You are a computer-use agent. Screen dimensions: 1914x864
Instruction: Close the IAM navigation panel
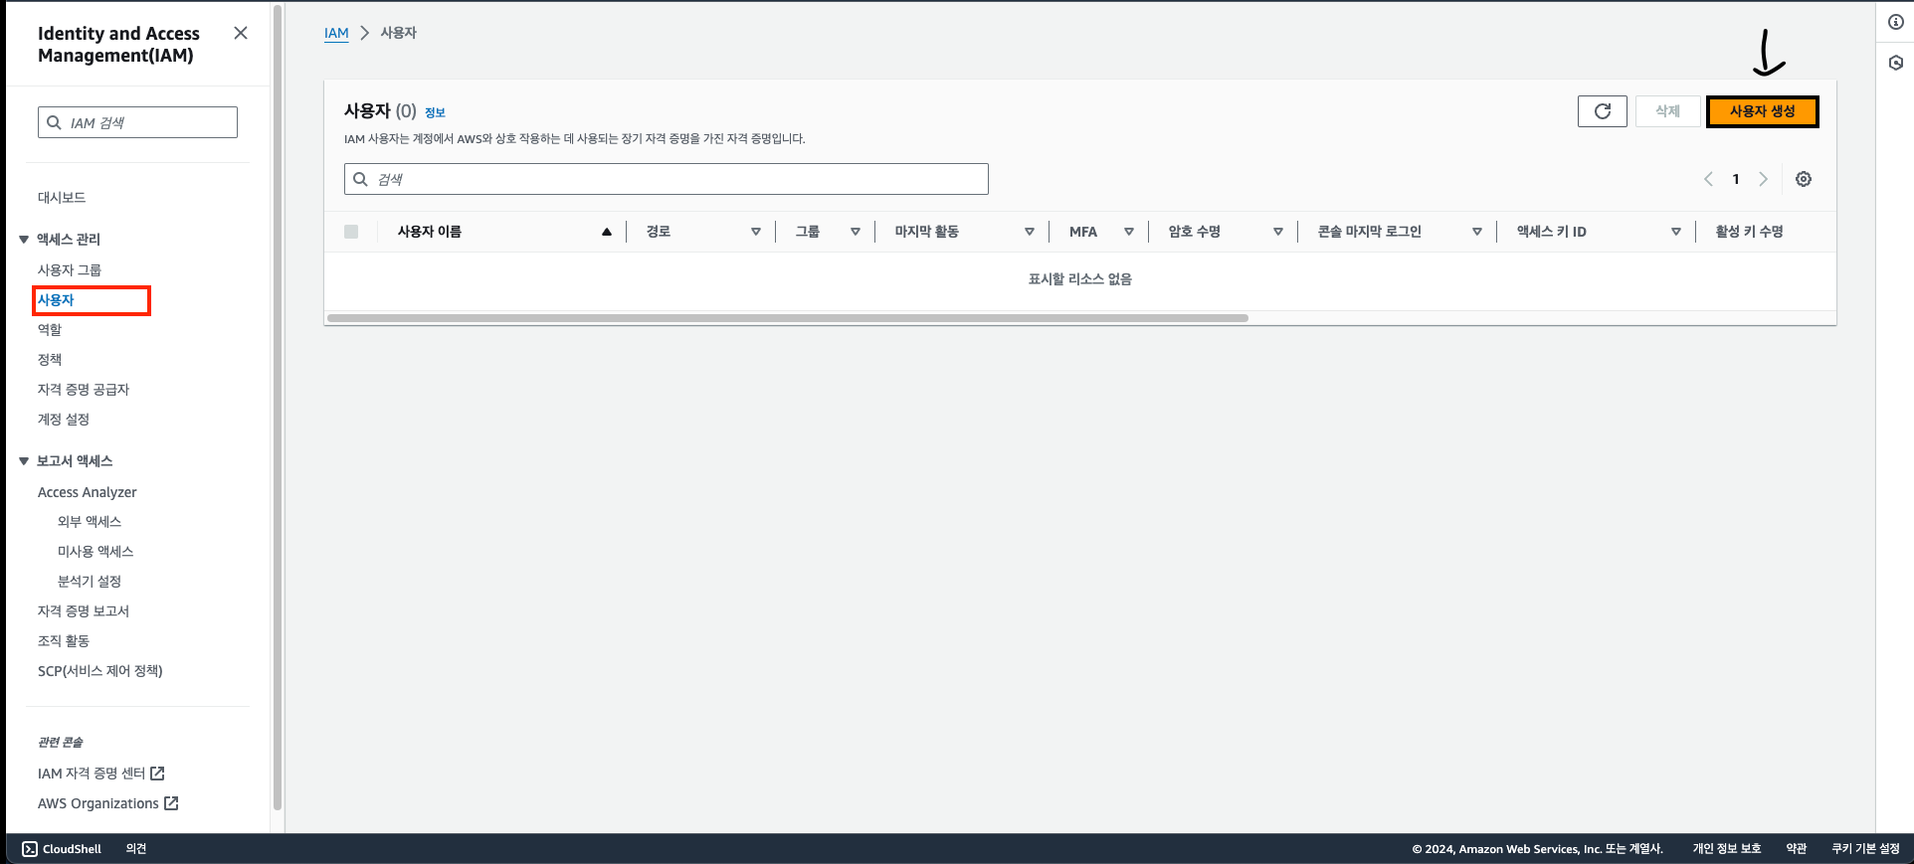pos(241,33)
